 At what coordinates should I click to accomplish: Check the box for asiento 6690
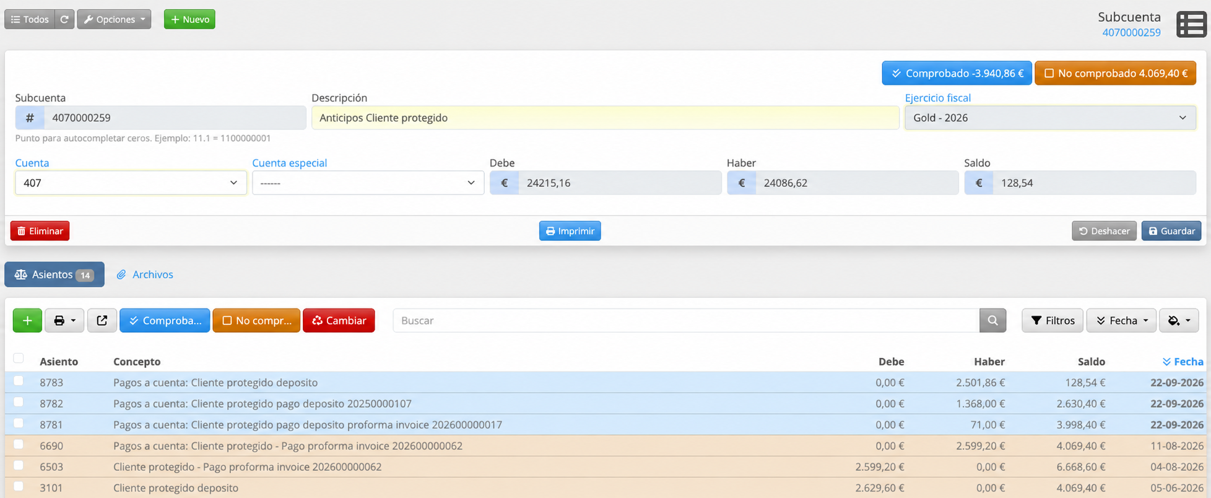click(19, 444)
